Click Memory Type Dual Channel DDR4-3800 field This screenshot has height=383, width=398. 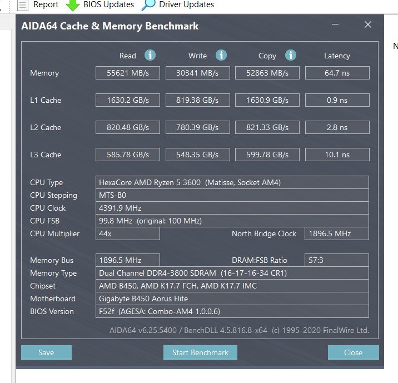click(x=232, y=273)
